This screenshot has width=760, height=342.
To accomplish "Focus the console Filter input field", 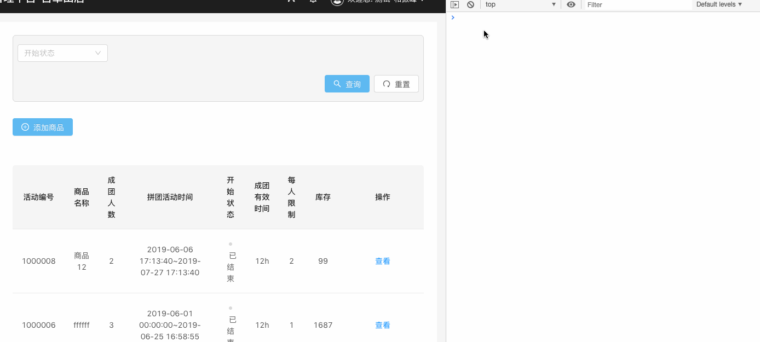I will tap(638, 4).
